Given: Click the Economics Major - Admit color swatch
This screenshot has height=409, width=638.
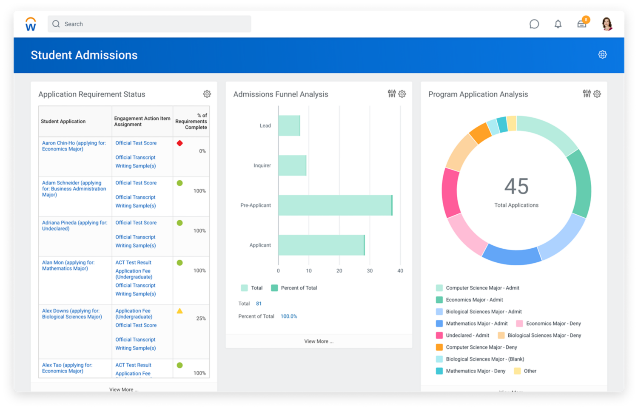Looking at the screenshot, I should coord(439,300).
